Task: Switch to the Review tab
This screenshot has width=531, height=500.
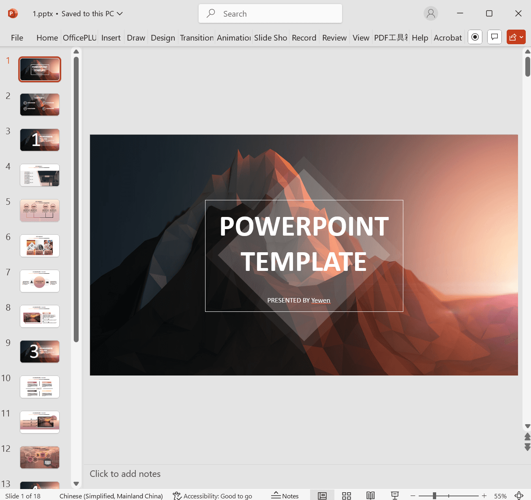Action: click(334, 38)
